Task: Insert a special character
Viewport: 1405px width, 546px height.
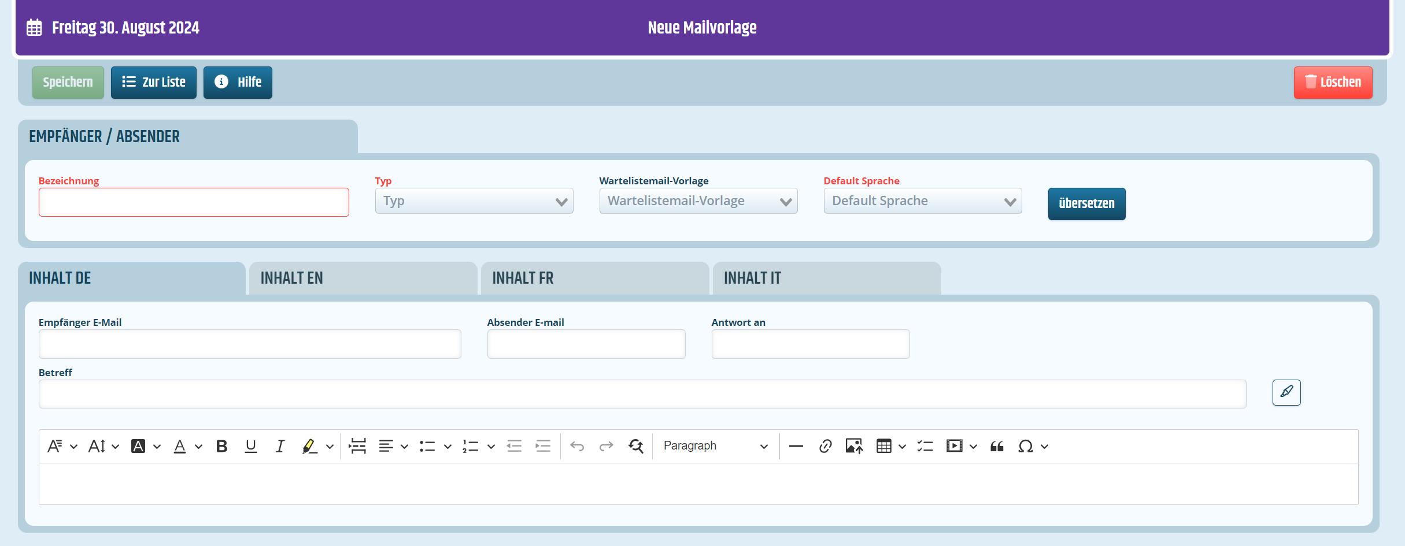Action: click(1026, 446)
